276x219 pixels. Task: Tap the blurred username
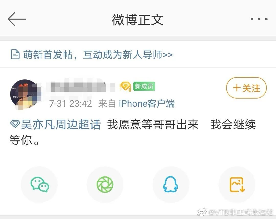pyautogui.click(x=81, y=87)
